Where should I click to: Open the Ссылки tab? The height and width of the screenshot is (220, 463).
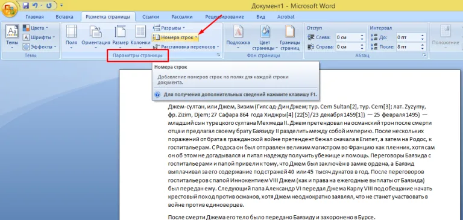151,17
